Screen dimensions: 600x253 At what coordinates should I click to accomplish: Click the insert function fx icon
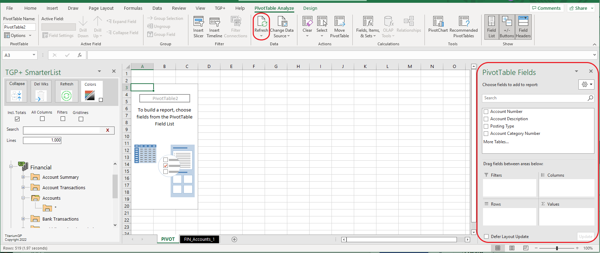point(80,55)
